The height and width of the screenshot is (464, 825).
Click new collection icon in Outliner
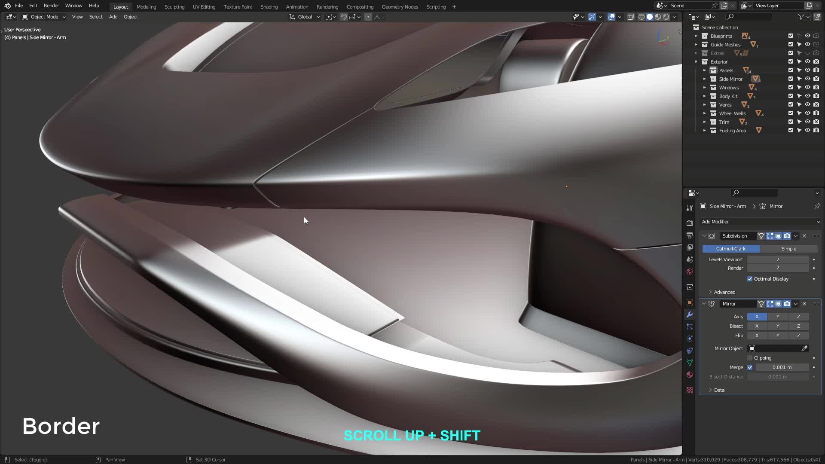817,17
